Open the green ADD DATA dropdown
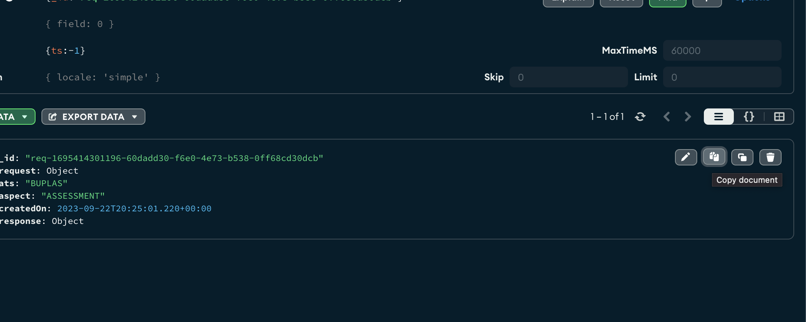Viewport: 806px width, 322px height. (x=15, y=117)
